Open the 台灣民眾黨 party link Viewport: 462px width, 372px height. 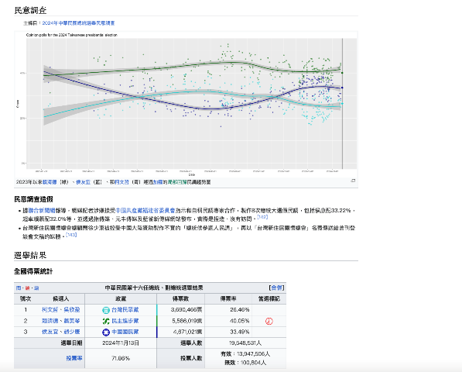pos(125,310)
